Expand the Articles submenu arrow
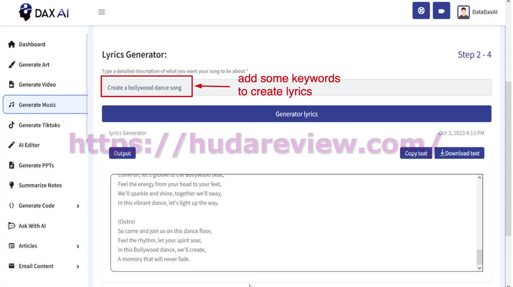Viewport: 513px width, 287px height. pyautogui.click(x=78, y=246)
